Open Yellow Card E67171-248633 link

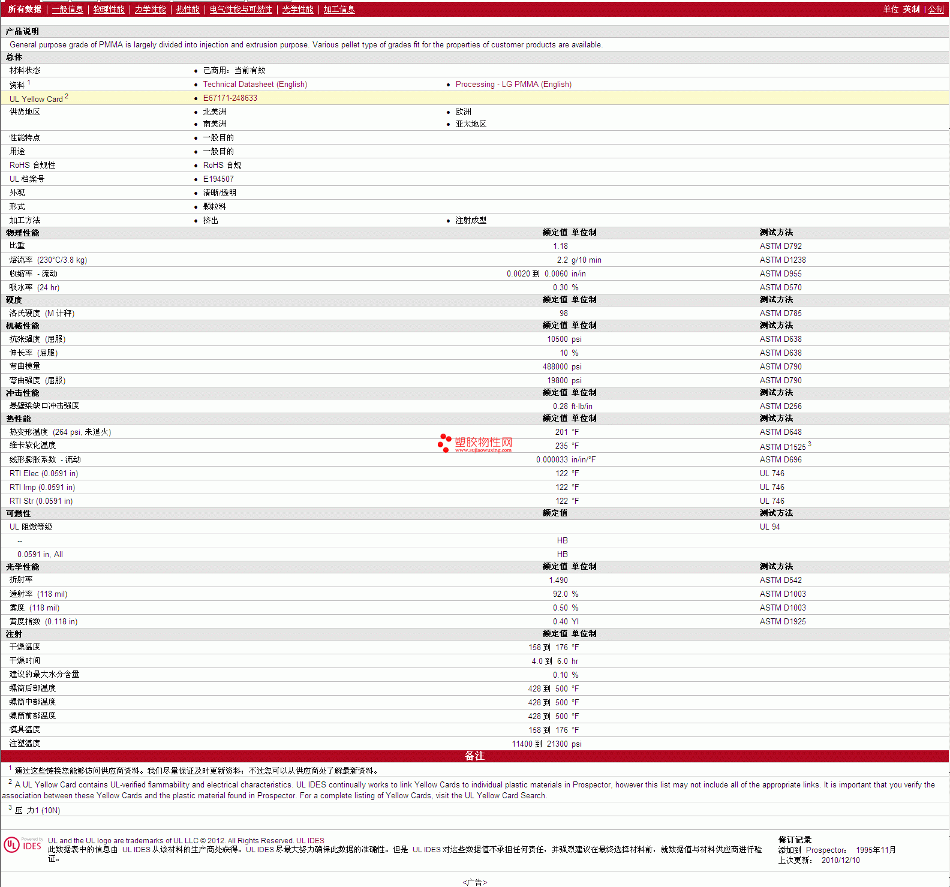pos(230,98)
